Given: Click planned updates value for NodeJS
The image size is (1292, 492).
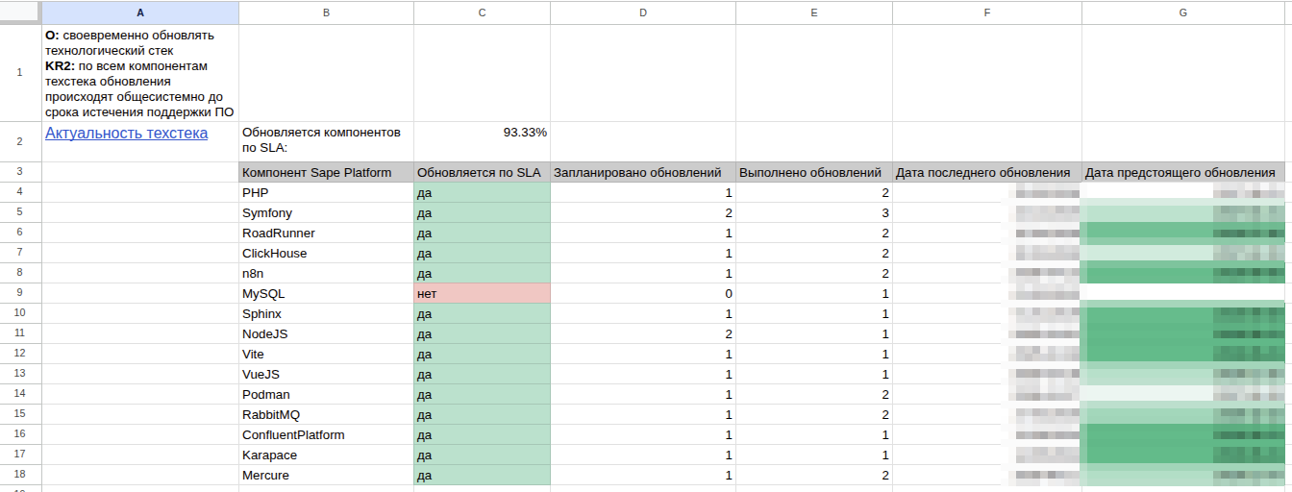Looking at the screenshot, I should point(643,333).
